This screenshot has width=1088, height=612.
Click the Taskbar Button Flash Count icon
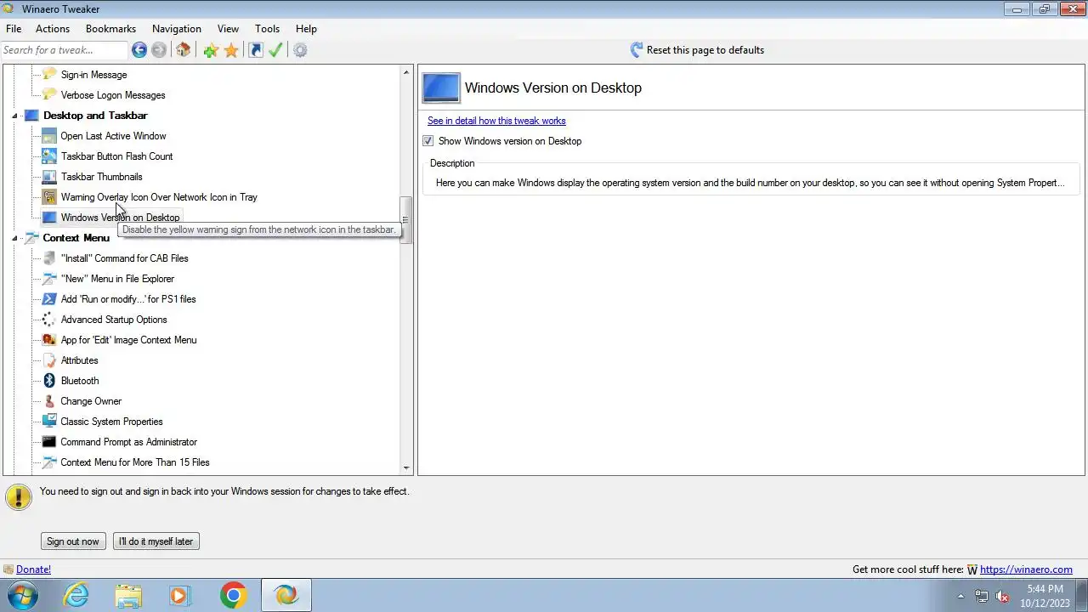click(x=49, y=156)
